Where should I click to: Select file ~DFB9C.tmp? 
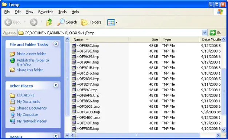click(x=87, y=90)
